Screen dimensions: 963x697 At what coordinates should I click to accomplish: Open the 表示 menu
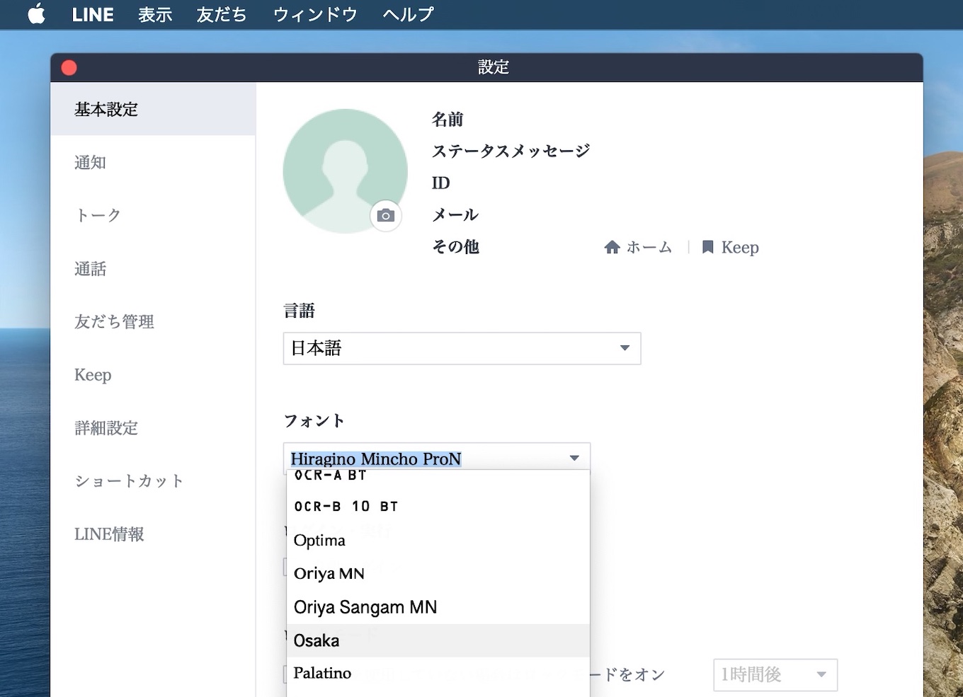coord(155,15)
